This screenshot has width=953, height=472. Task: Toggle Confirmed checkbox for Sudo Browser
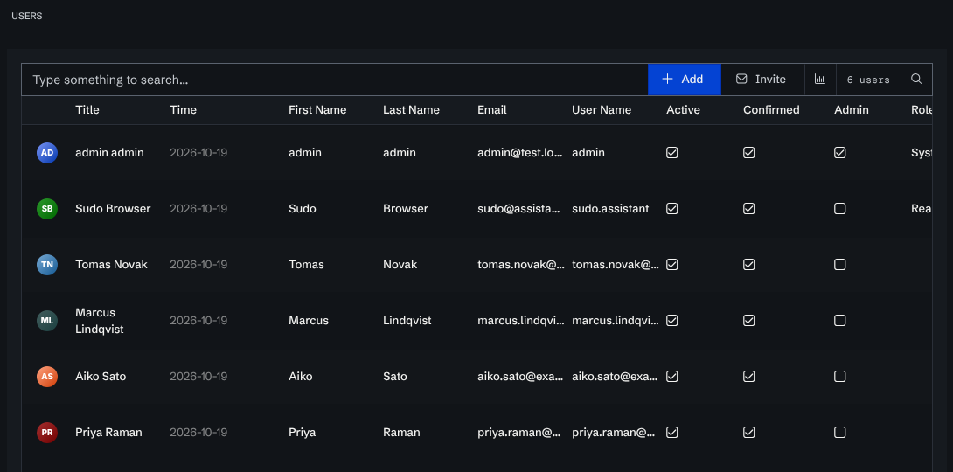[749, 208]
